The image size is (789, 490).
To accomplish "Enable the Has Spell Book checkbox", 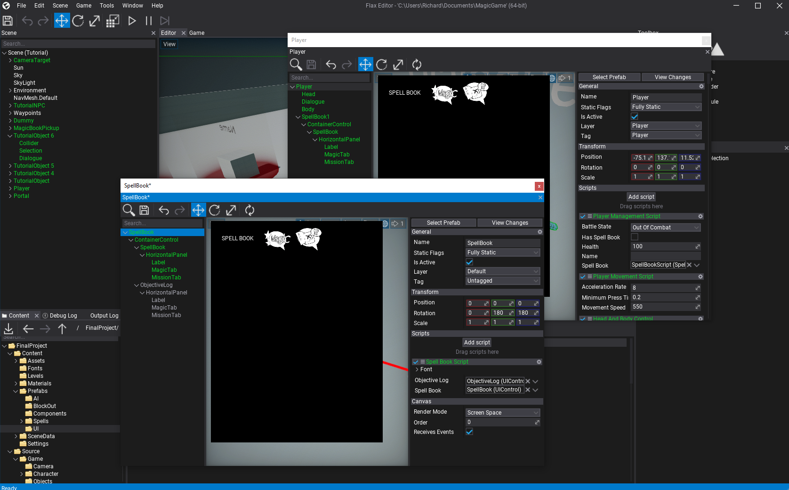I will (634, 237).
